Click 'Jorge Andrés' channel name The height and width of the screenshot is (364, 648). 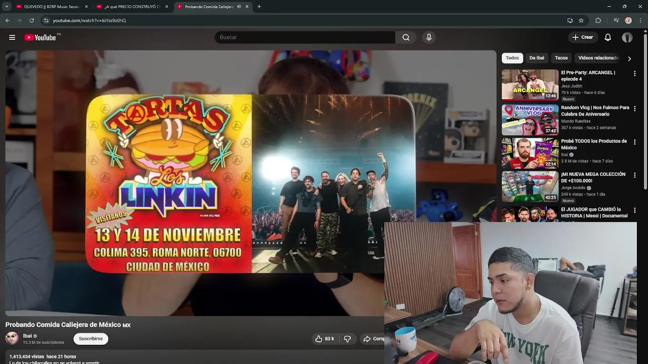[573, 188]
